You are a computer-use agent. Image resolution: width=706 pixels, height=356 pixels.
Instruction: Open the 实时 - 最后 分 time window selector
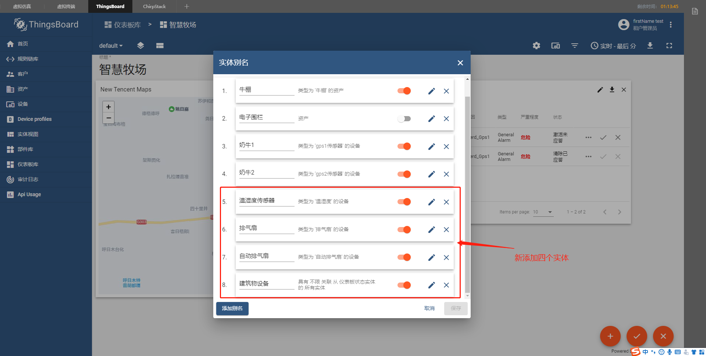[613, 46]
